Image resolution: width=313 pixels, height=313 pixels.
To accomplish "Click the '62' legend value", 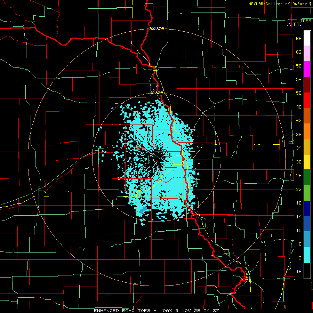I will (299, 52).
